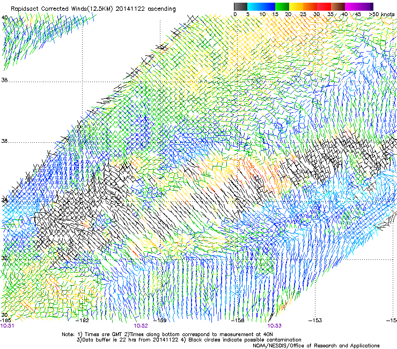
Task: Click the 'NOAA/NESDIS/Office of Research and Applications' credit
Action: point(316,346)
